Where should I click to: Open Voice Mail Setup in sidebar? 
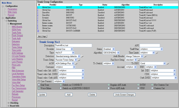pos(19,79)
